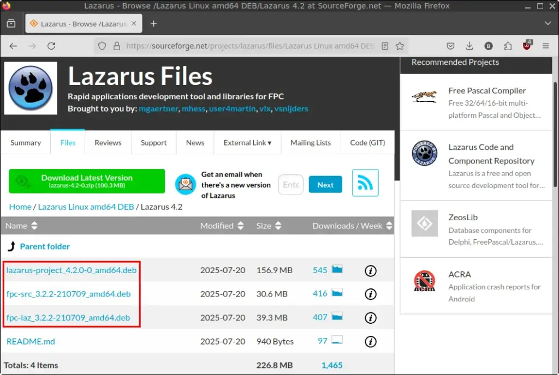
Task: Click the Lazarus paw logo
Action: (31, 88)
